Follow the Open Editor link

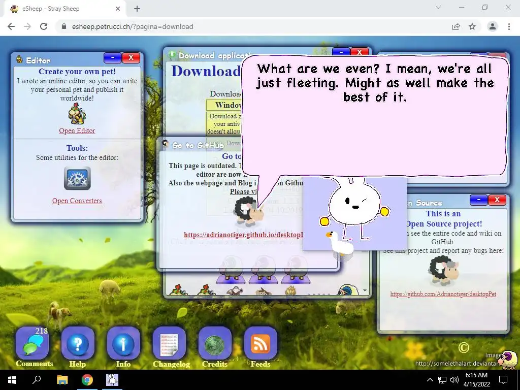tap(77, 131)
